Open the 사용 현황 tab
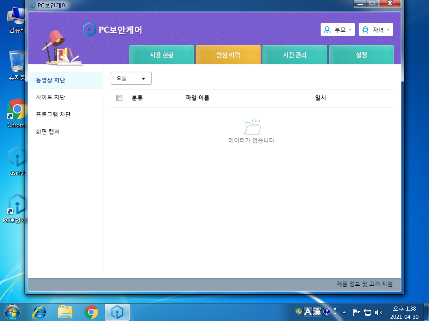Image resolution: width=429 pixels, height=321 pixels. 161,55
